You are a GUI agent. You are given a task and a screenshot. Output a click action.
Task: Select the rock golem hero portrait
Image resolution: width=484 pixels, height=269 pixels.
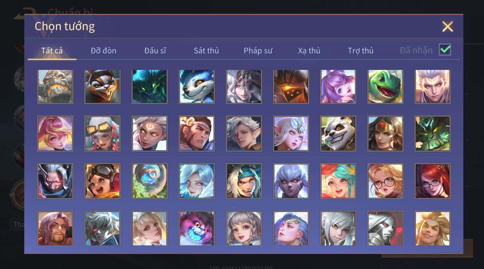coord(55,87)
